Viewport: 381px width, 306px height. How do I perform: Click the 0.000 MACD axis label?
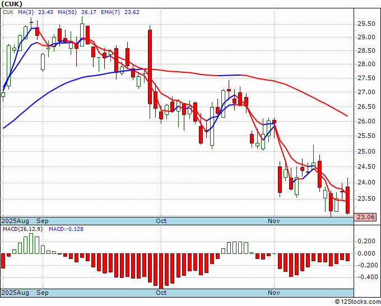pyautogui.click(x=366, y=253)
